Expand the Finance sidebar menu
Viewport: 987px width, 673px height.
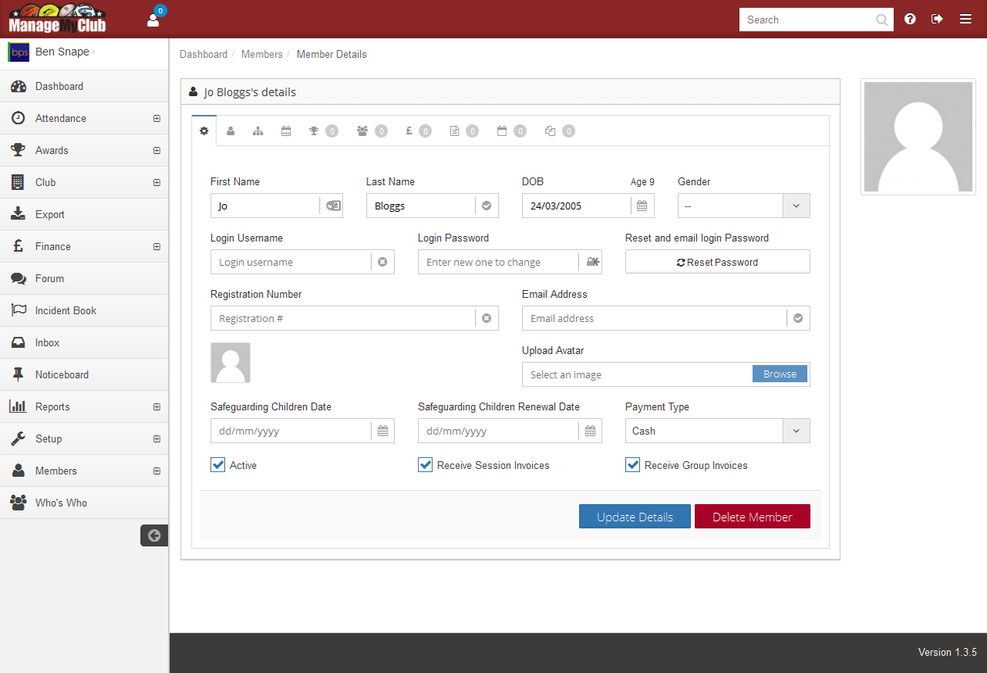coord(156,247)
